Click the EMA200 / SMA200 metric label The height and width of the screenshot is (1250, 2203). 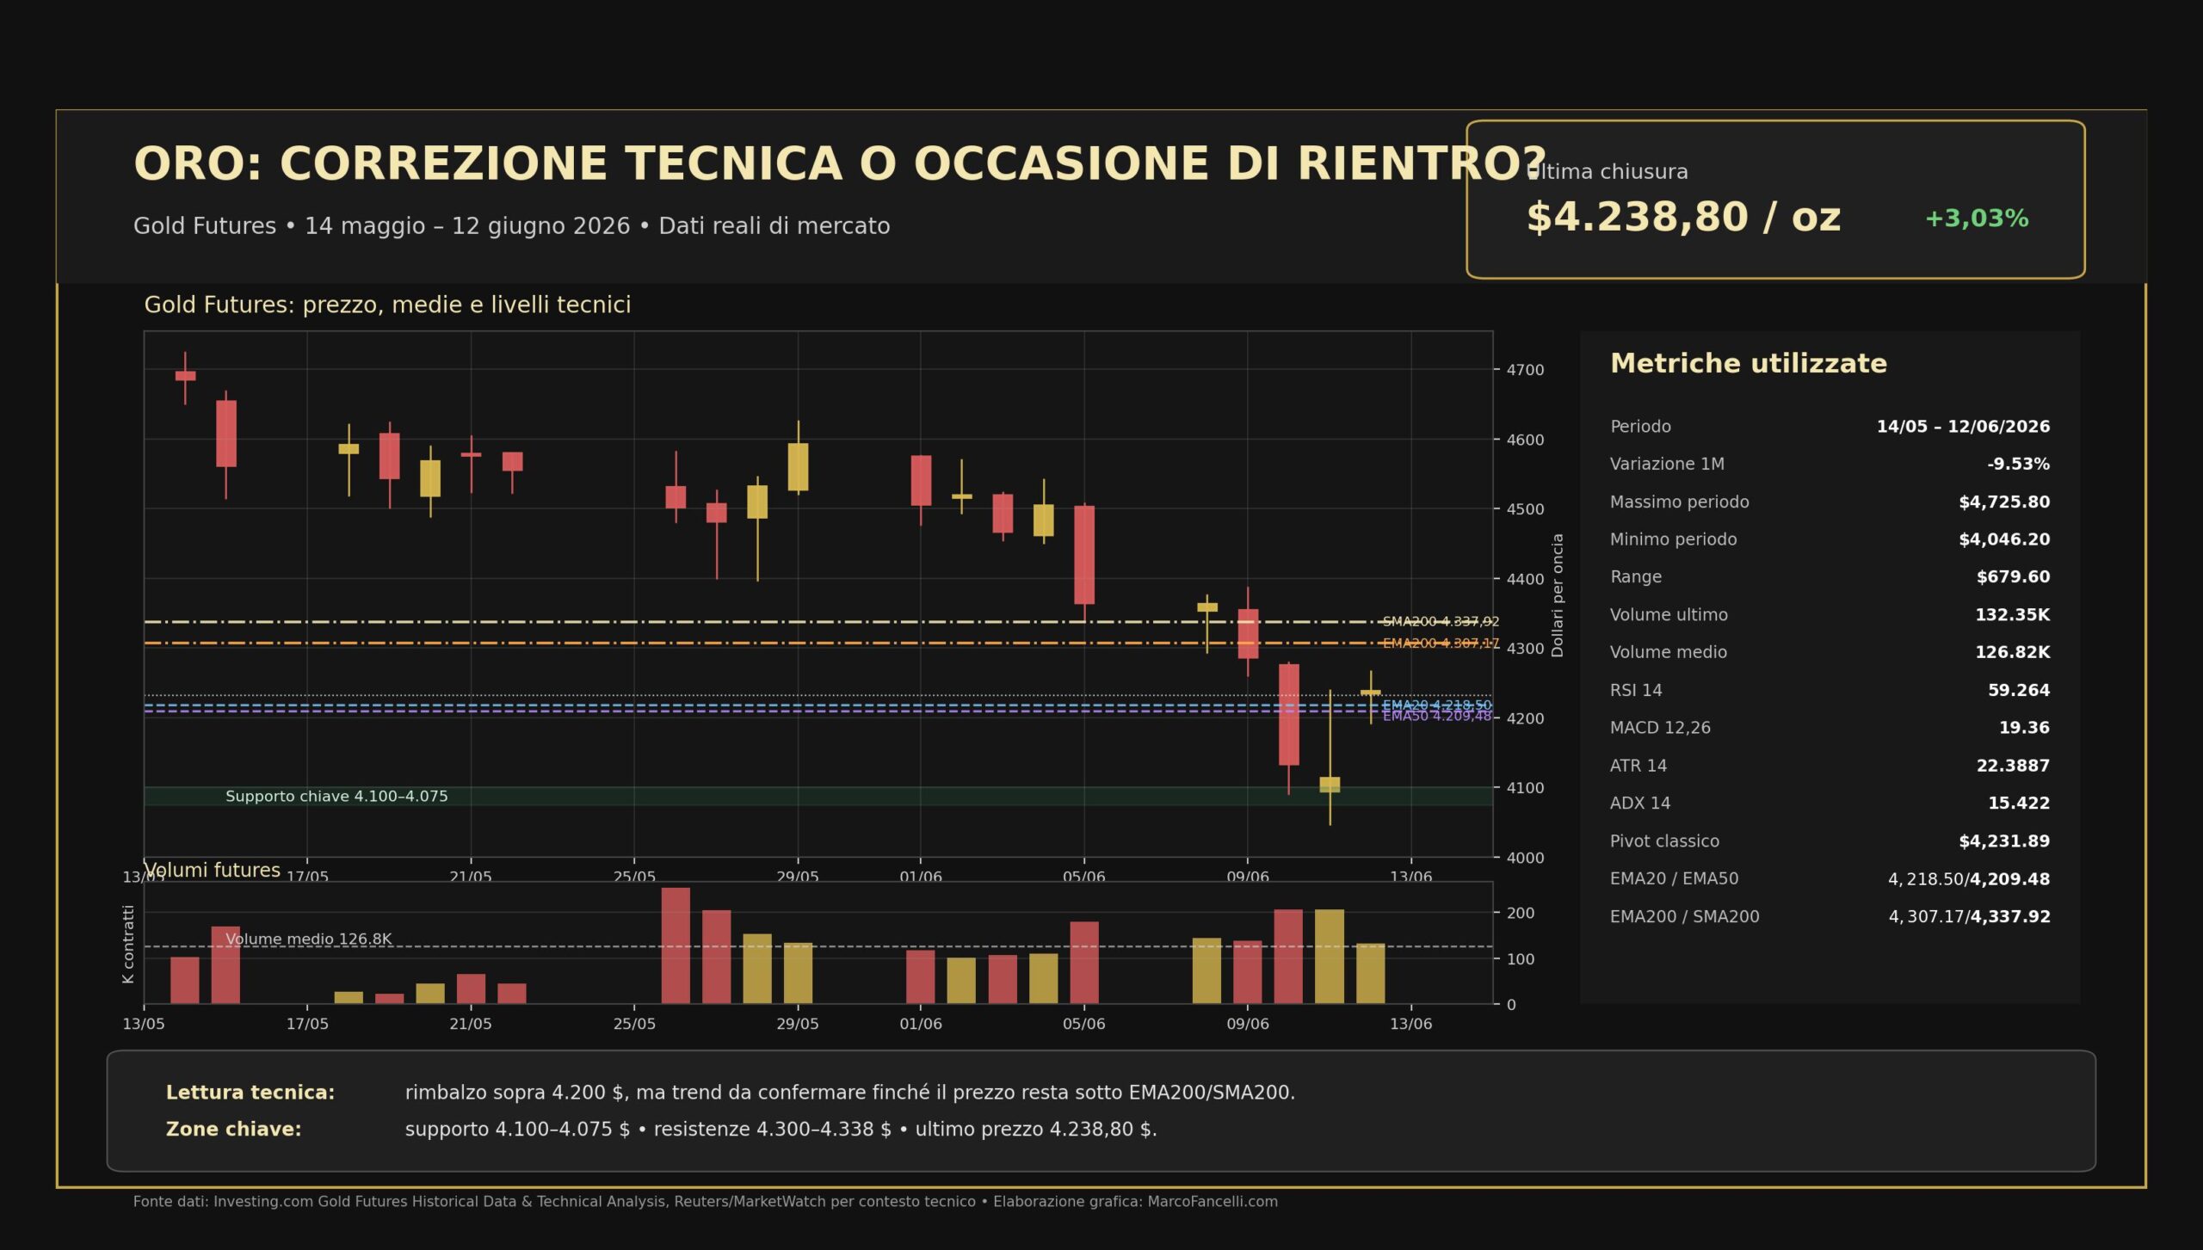pyautogui.click(x=1684, y=916)
